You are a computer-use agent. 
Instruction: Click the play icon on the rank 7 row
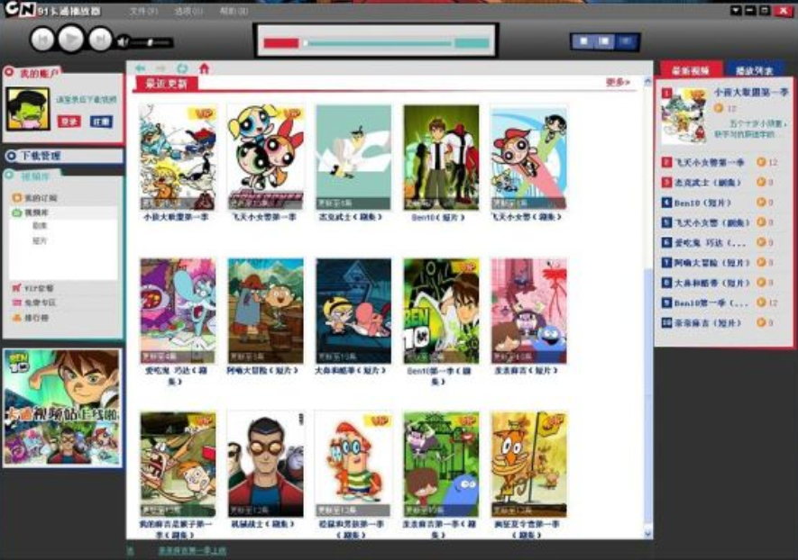click(x=761, y=262)
